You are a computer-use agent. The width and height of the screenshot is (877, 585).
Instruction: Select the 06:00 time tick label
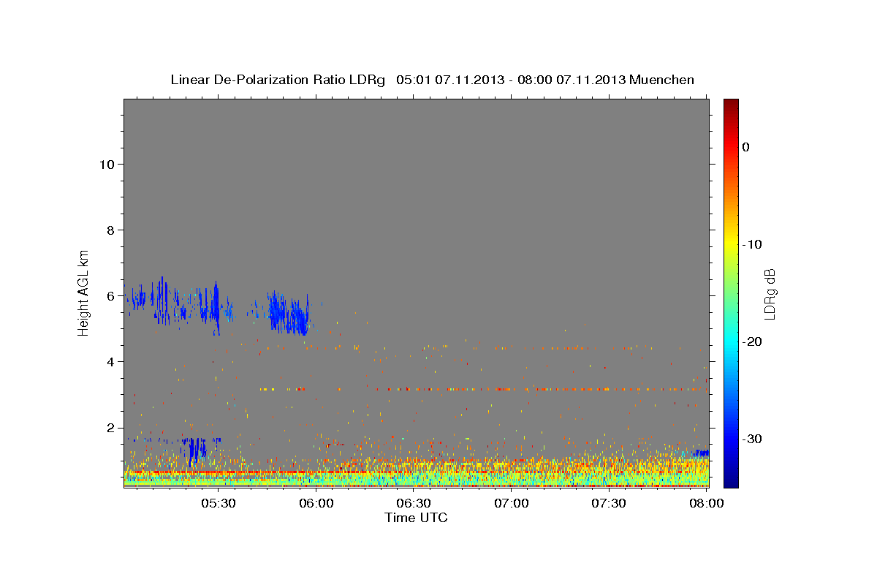(316, 503)
